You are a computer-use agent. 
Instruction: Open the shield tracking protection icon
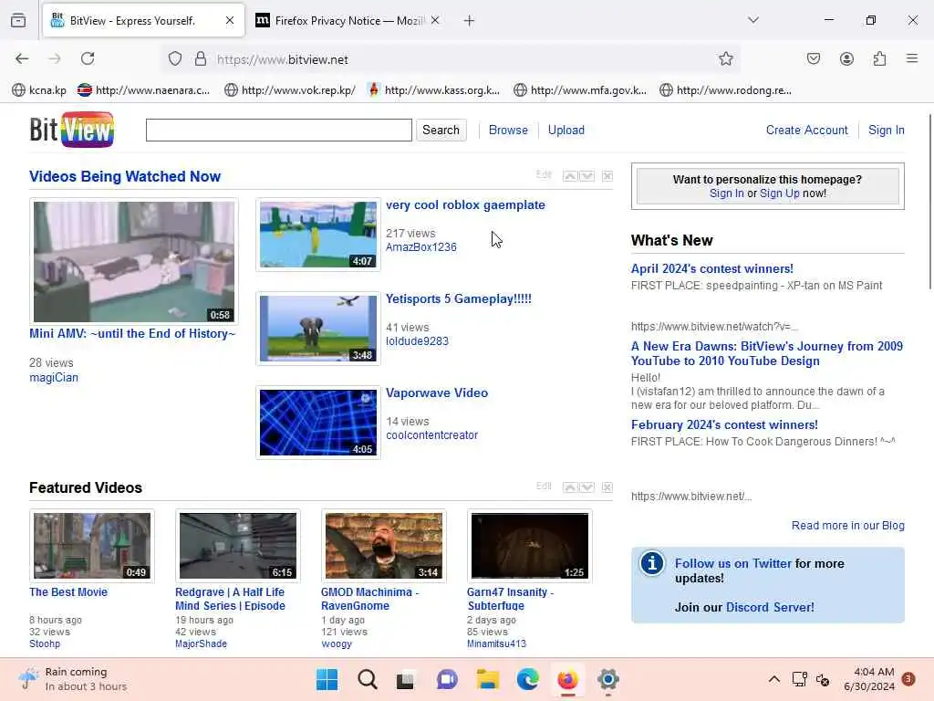pyautogui.click(x=174, y=58)
